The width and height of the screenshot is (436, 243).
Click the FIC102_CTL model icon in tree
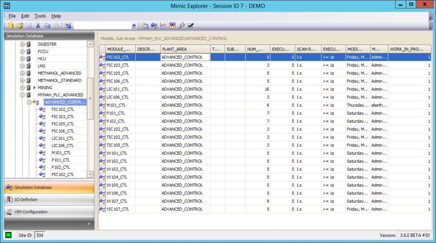click(x=42, y=109)
